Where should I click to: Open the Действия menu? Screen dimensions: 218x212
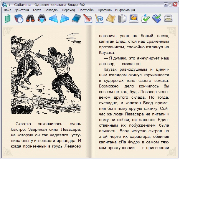22,10
